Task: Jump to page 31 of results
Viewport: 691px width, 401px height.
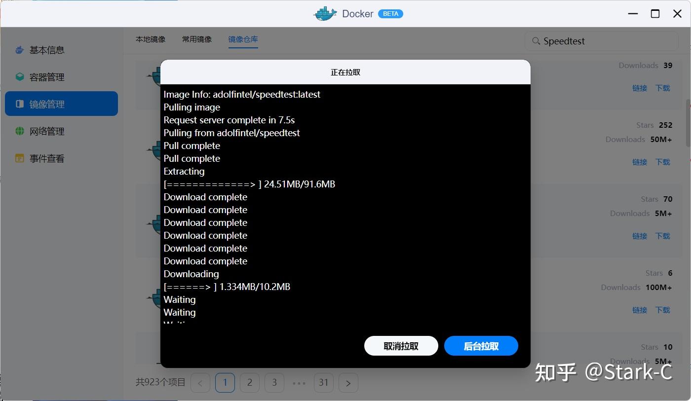Action: (x=324, y=382)
